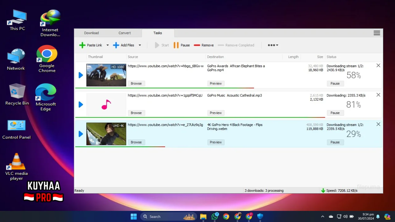
Task: Open the Network desktop icon
Action: [16, 59]
